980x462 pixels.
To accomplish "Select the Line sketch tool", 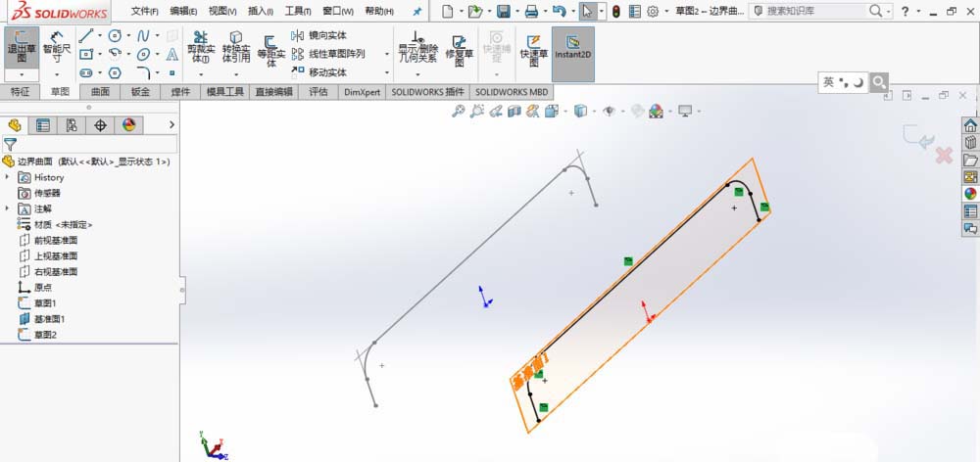I will pos(86,36).
